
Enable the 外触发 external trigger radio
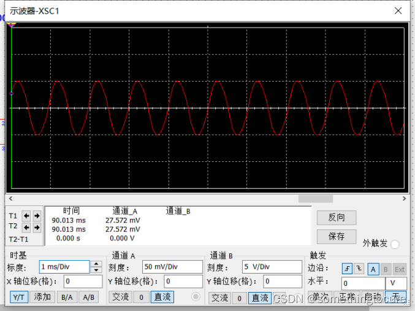(395, 244)
